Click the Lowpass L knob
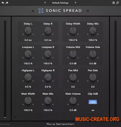Screen dimensions: 121x127 point(28,54)
